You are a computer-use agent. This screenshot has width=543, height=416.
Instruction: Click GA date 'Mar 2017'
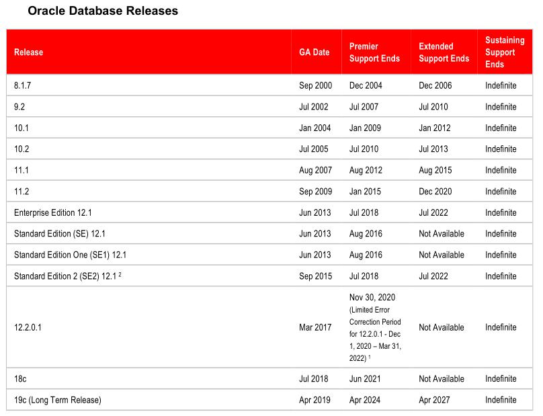(x=315, y=327)
